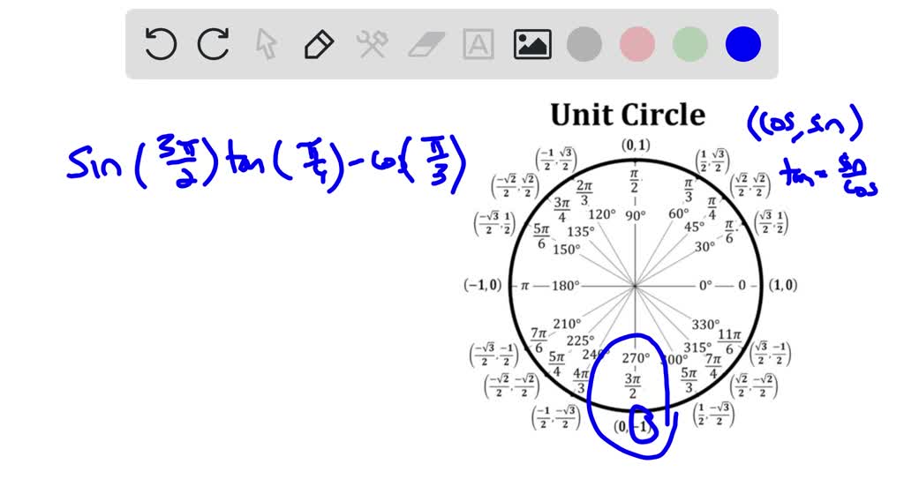Viewport: 904px width, 494px height.
Task: Click the 11π/6 radian label
Action: tap(729, 341)
